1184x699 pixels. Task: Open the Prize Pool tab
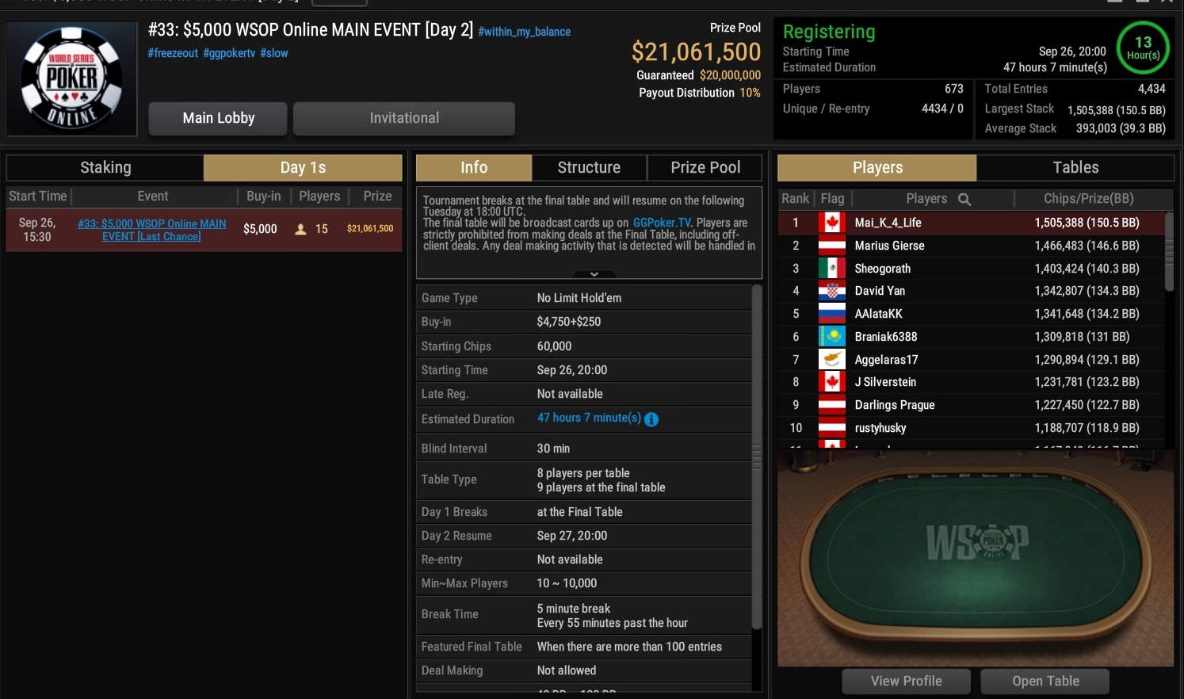tap(705, 167)
